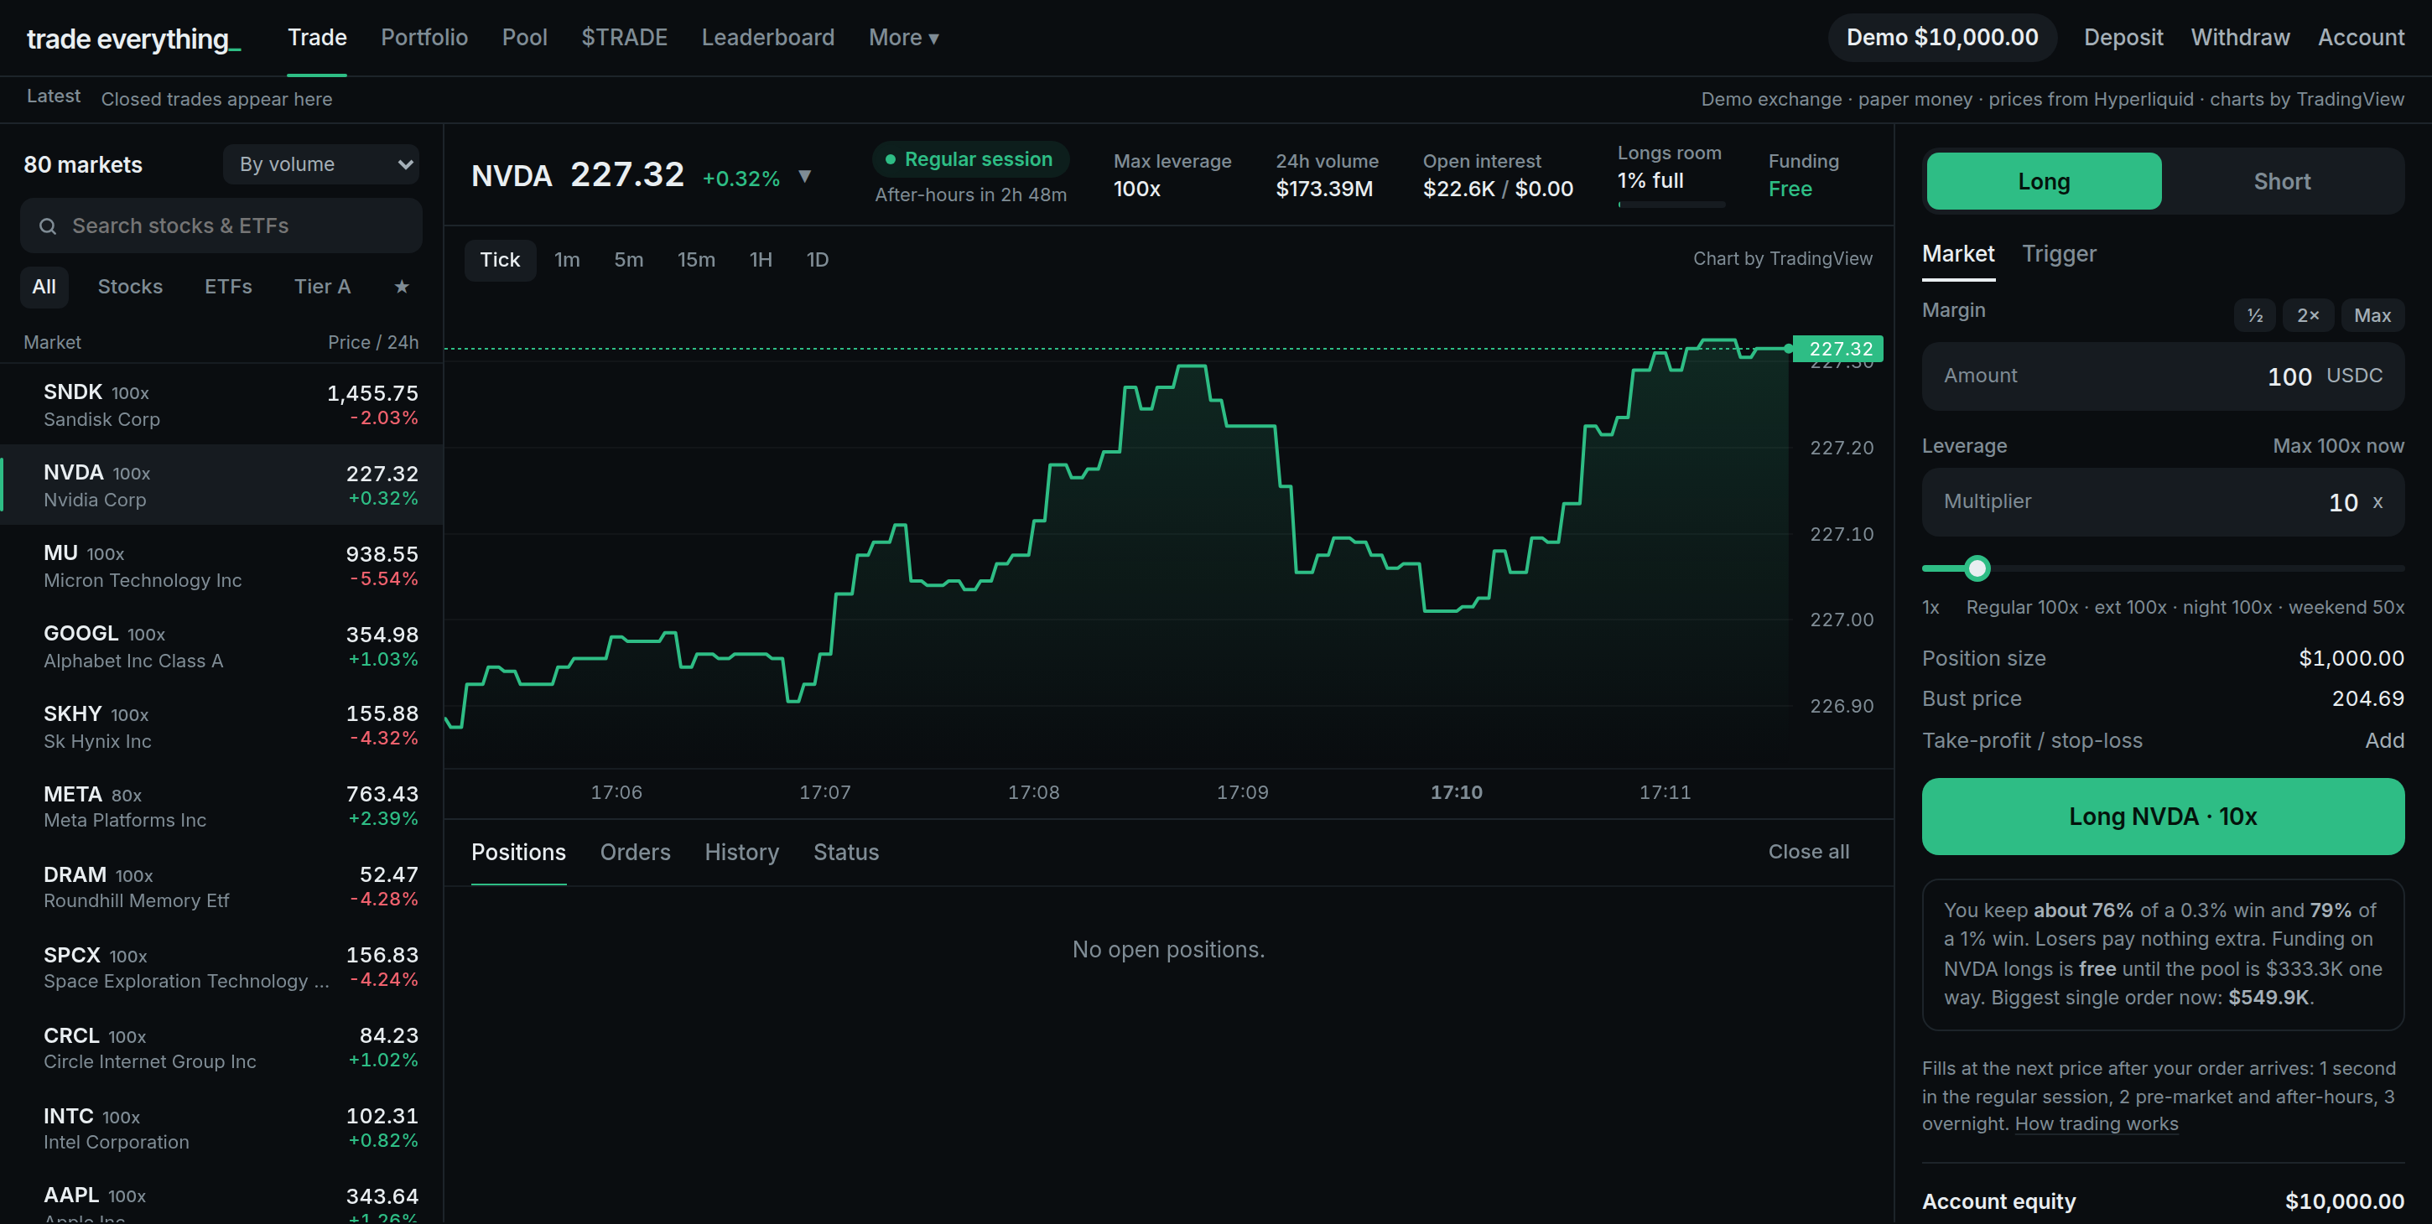Select the Short side toggle

click(2282, 181)
